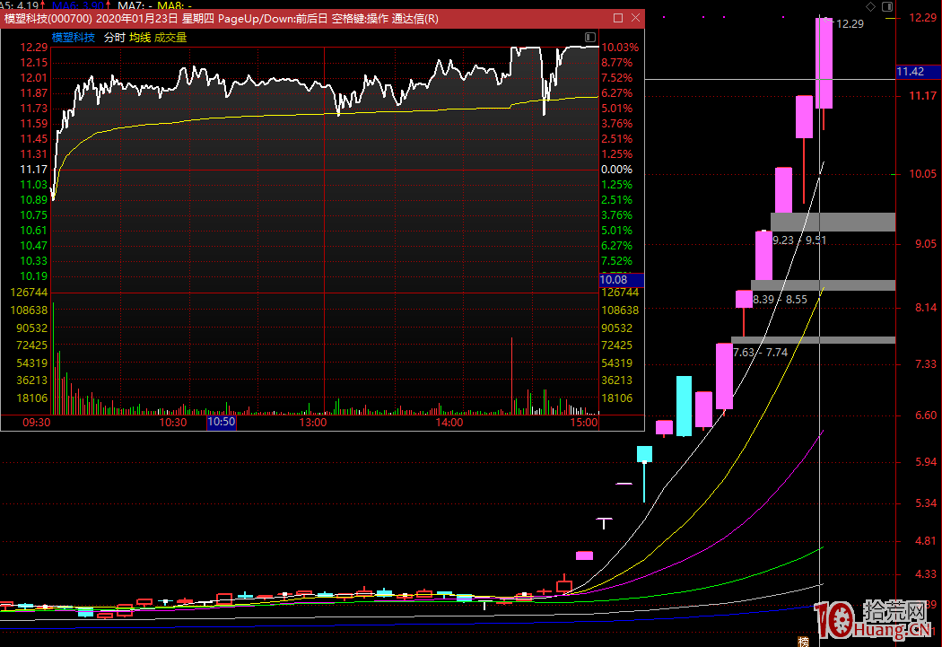Maximize the intraday popup window
942x647 pixels.
[x=617, y=18]
